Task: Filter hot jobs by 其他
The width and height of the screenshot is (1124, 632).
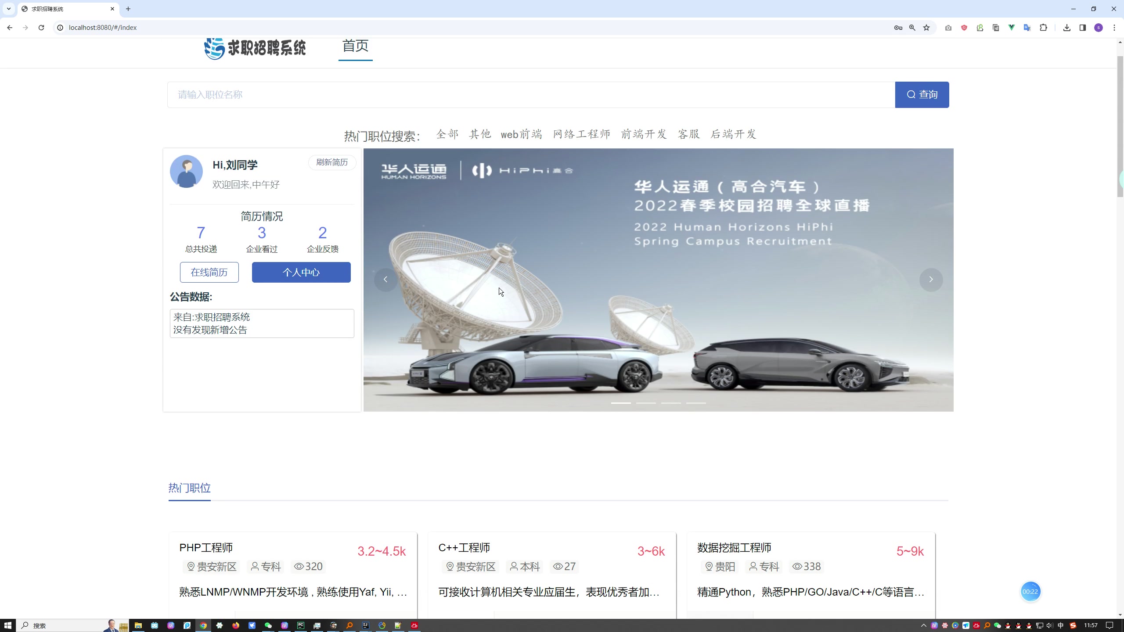Action: click(x=480, y=134)
